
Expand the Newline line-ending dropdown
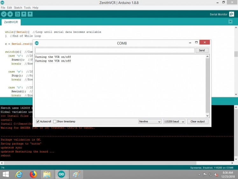150,122
